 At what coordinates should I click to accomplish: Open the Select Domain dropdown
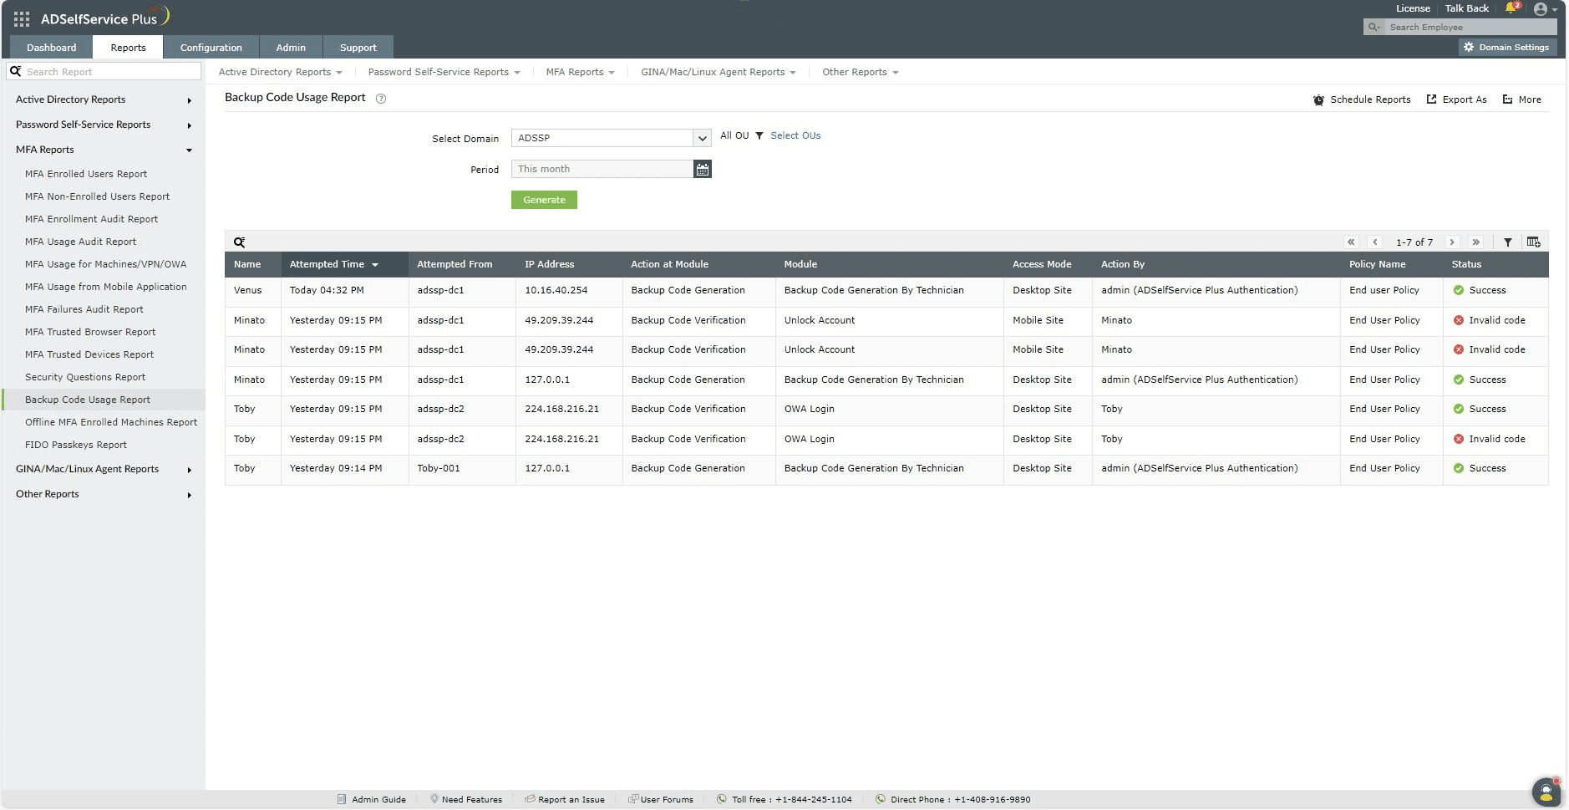click(x=611, y=138)
